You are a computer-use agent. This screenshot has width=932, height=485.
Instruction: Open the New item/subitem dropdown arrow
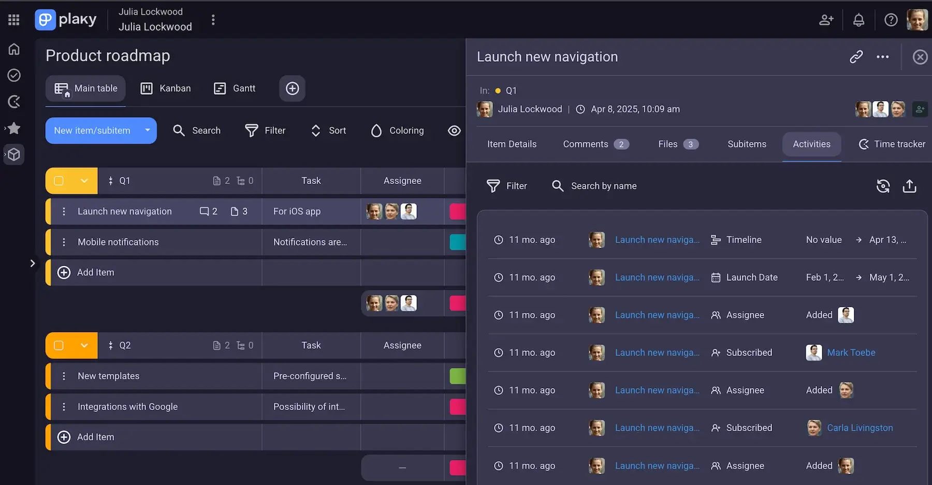(x=147, y=131)
